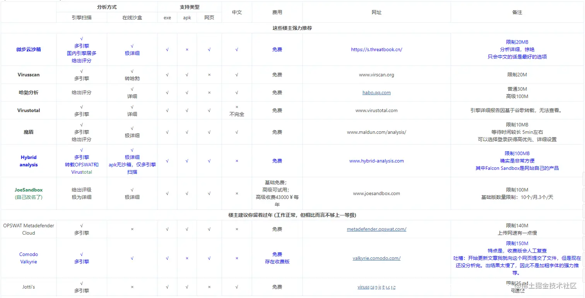Select the Jotti's row name
This screenshot has width=585, height=298.
click(x=29, y=287)
